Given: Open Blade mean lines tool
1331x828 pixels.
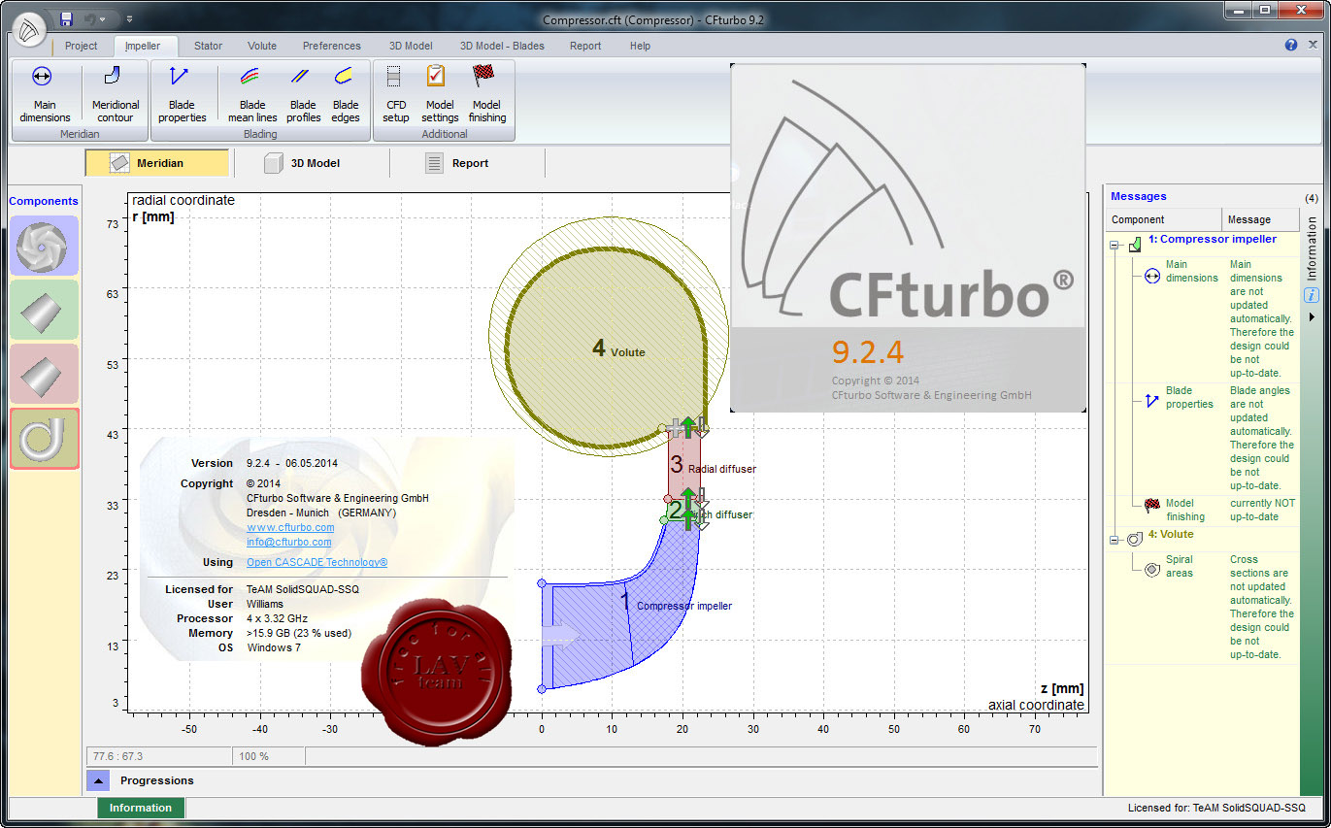Looking at the screenshot, I should [252, 94].
